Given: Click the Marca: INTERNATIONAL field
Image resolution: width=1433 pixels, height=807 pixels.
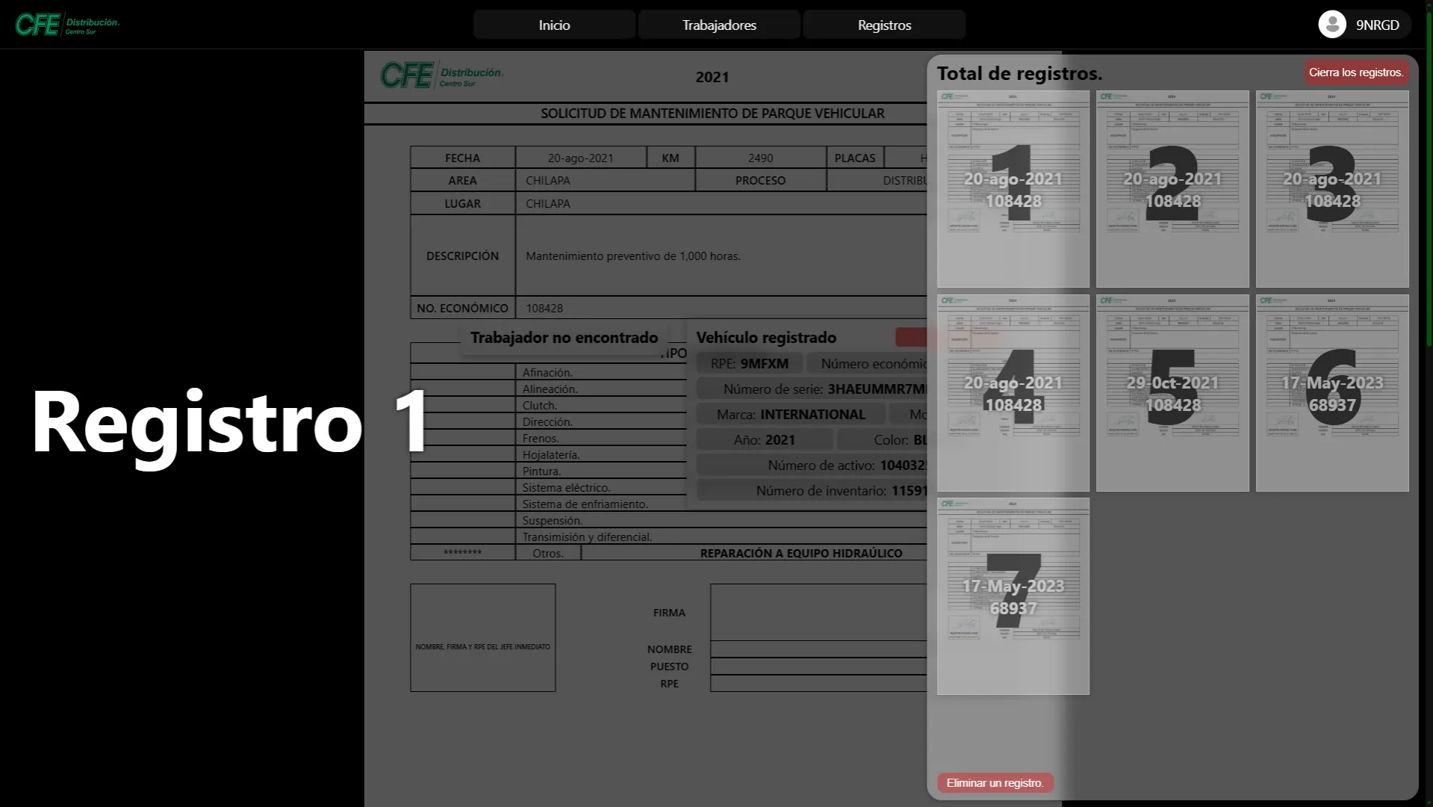Looking at the screenshot, I should click(791, 415).
